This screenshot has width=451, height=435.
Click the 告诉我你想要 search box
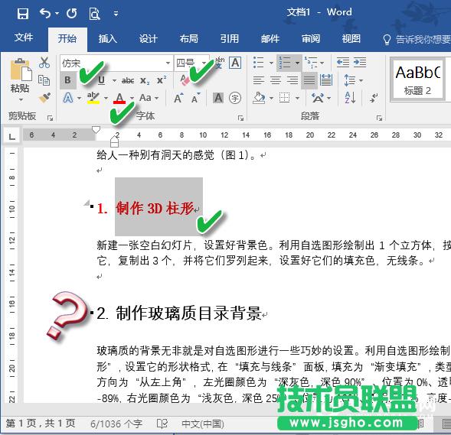417,39
